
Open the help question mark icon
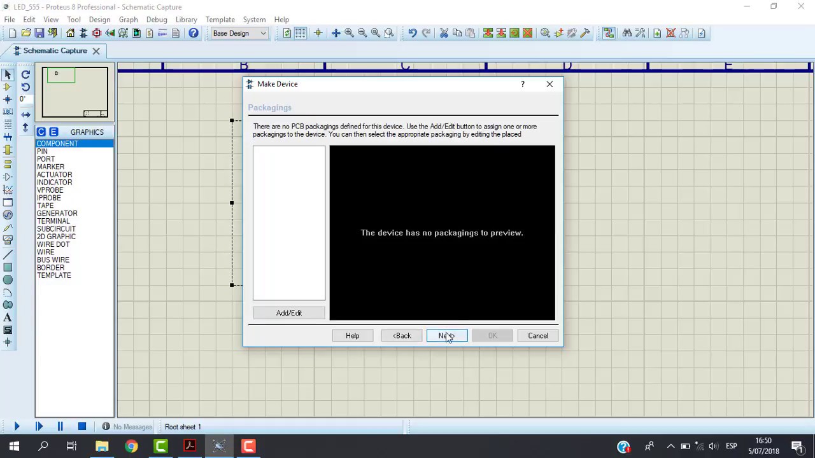pyautogui.click(x=194, y=33)
